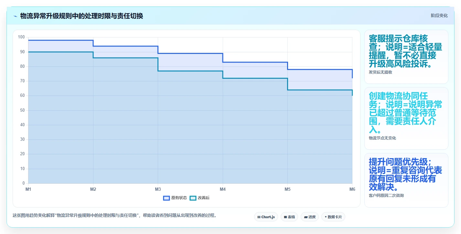Screen dimensions: 461x234
Task: Click the 阶段变化 label in header
Action: (x=439, y=15)
